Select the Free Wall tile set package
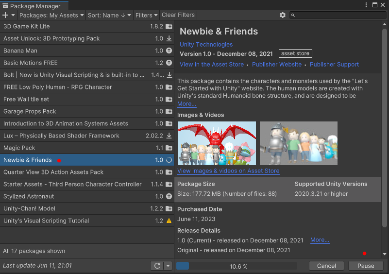The image size is (389, 274). coord(87,99)
